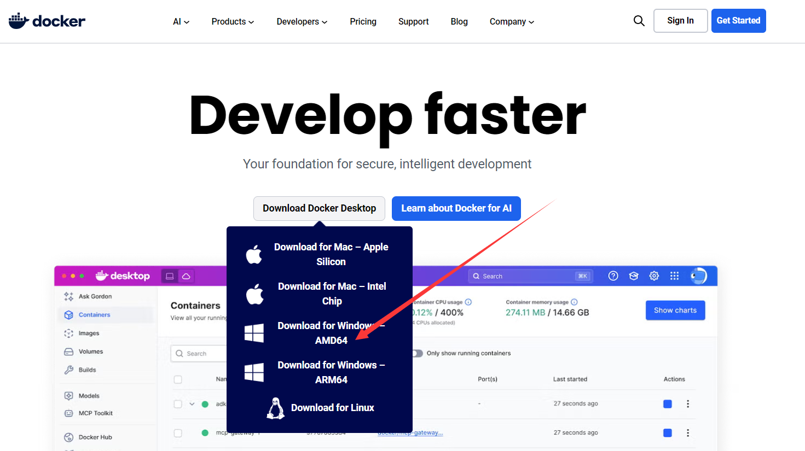The width and height of the screenshot is (805, 451).
Task: Click the cloud mode icon
Action: [x=186, y=276]
